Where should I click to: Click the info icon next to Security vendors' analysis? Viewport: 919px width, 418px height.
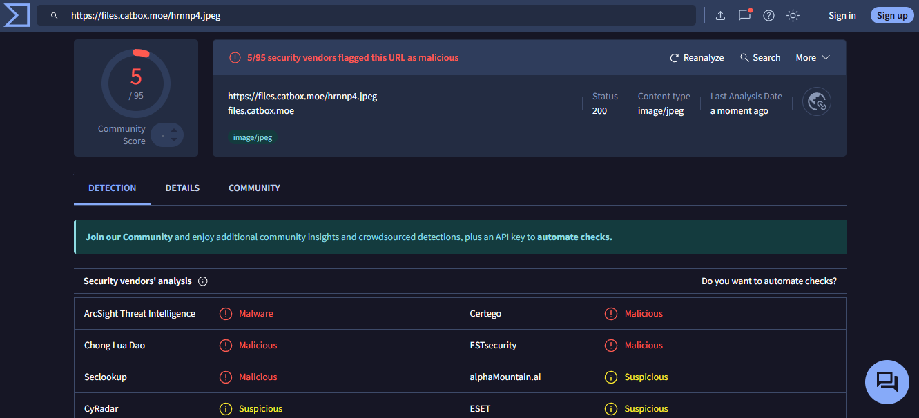(x=203, y=281)
